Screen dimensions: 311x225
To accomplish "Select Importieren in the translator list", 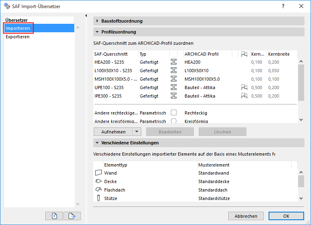I will pos(18,28).
